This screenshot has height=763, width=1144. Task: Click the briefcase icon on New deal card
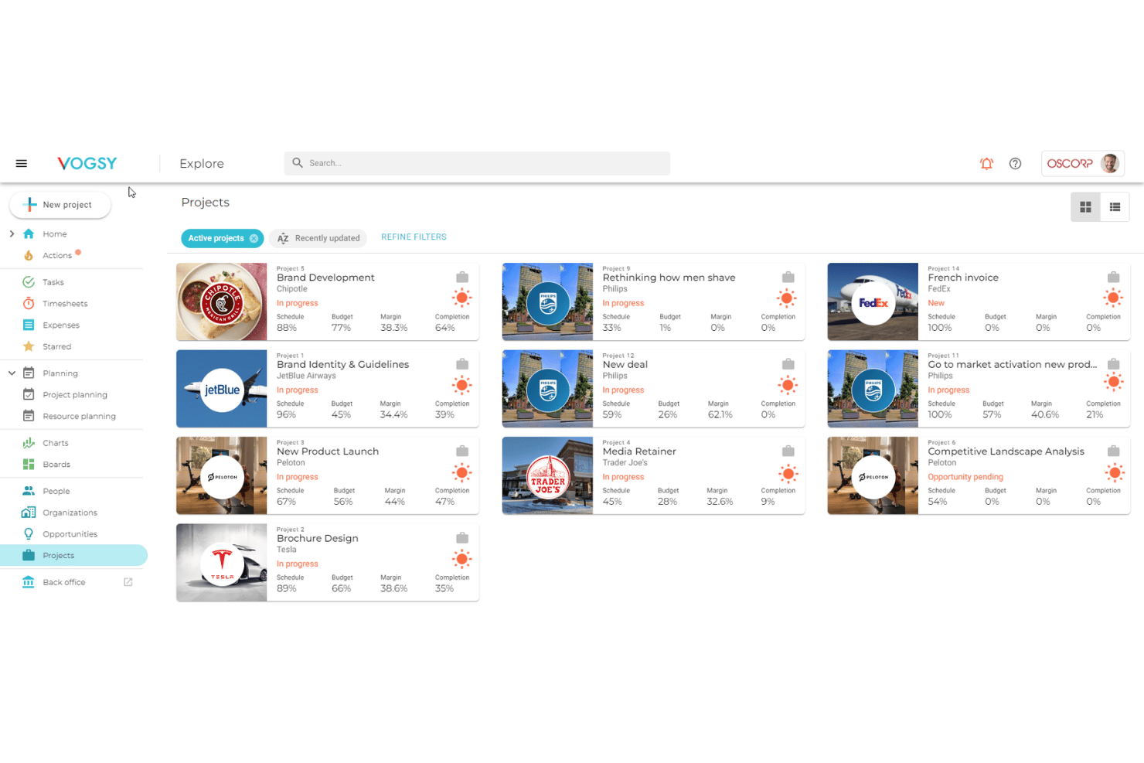pos(788,365)
